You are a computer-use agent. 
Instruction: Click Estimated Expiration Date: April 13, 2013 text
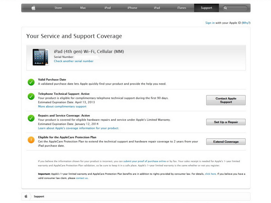66,102
